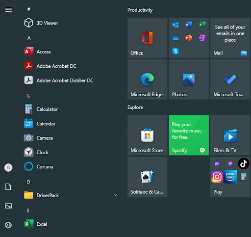Click the 'A' letter header
This screenshot has width=251, height=237.
[29, 38]
